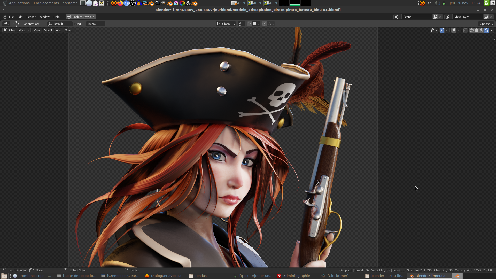Image resolution: width=496 pixels, height=279 pixels.
Task: Click the fr keyboard layout indicator
Action: [x=429, y=3]
